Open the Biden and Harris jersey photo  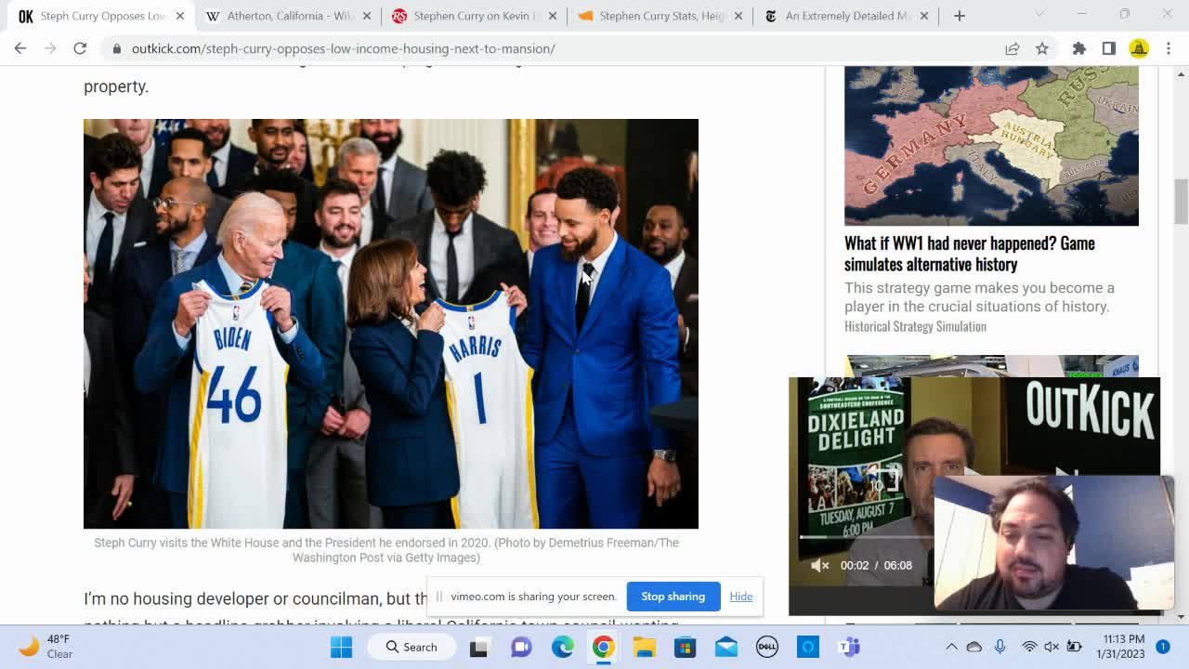click(x=391, y=323)
